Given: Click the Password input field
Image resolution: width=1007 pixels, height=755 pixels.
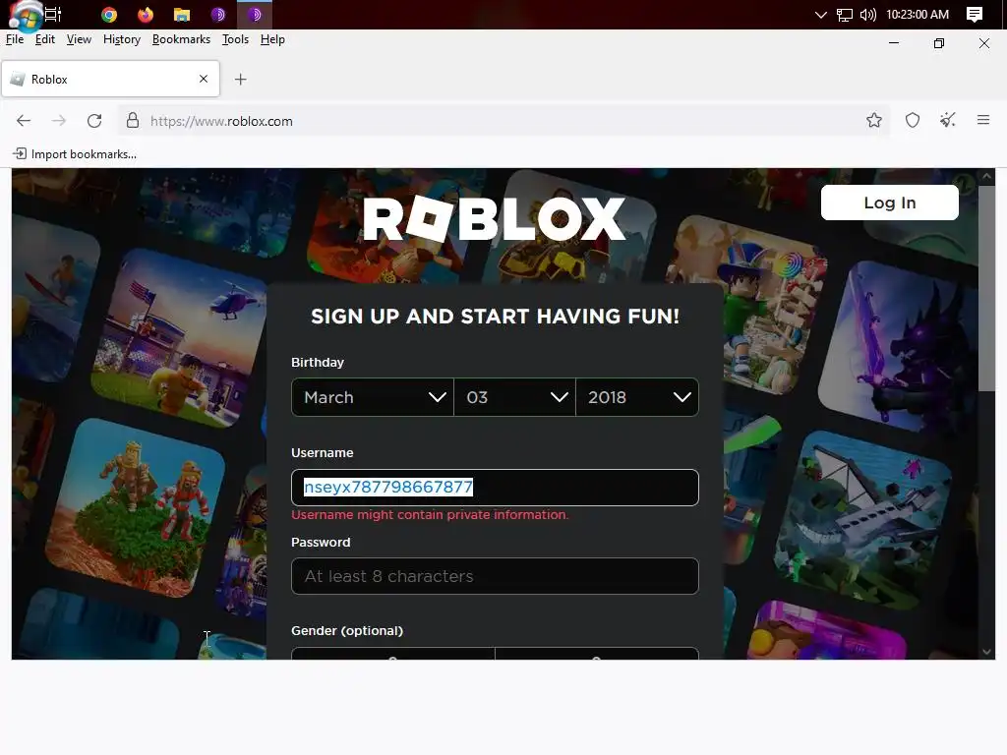Looking at the screenshot, I should click(495, 576).
